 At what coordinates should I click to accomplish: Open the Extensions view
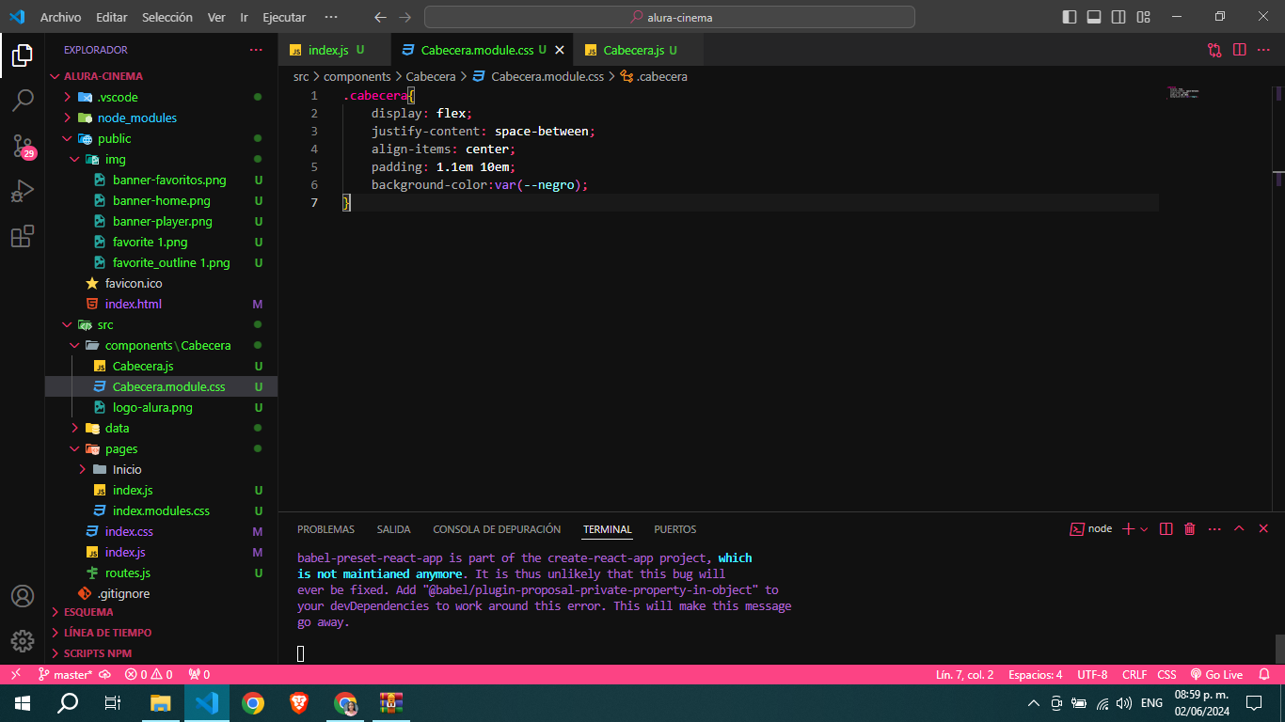(23, 236)
